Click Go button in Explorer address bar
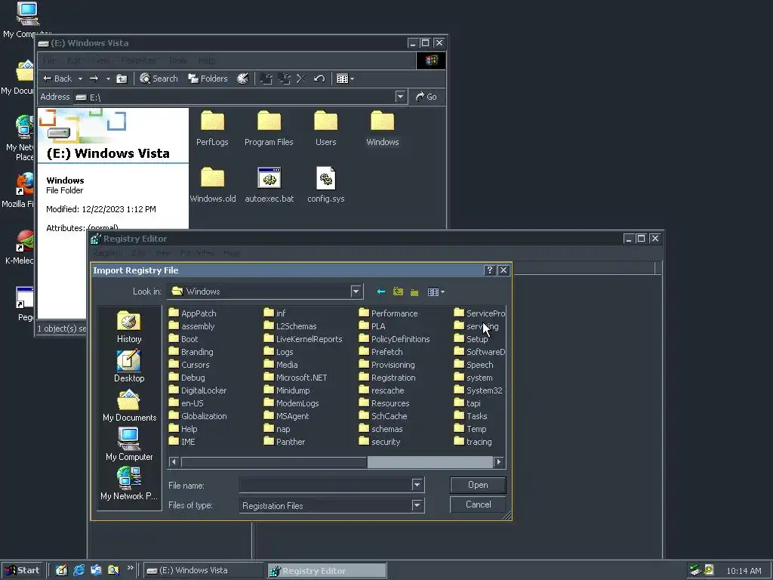Image resolution: width=773 pixels, height=580 pixels. (x=427, y=97)
